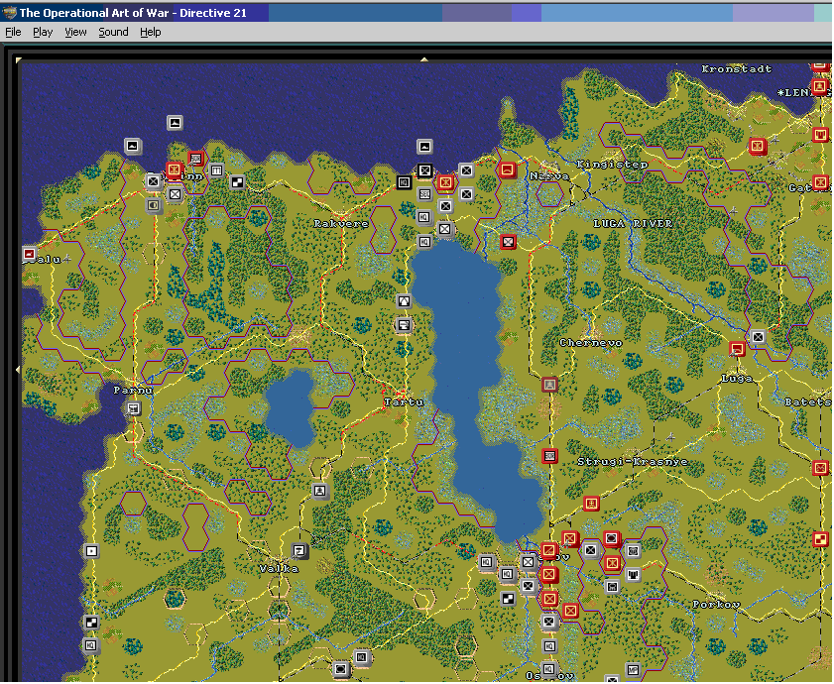
Task: Select the red armor unit with the oval symbol
Action: [x=612, y=539]
